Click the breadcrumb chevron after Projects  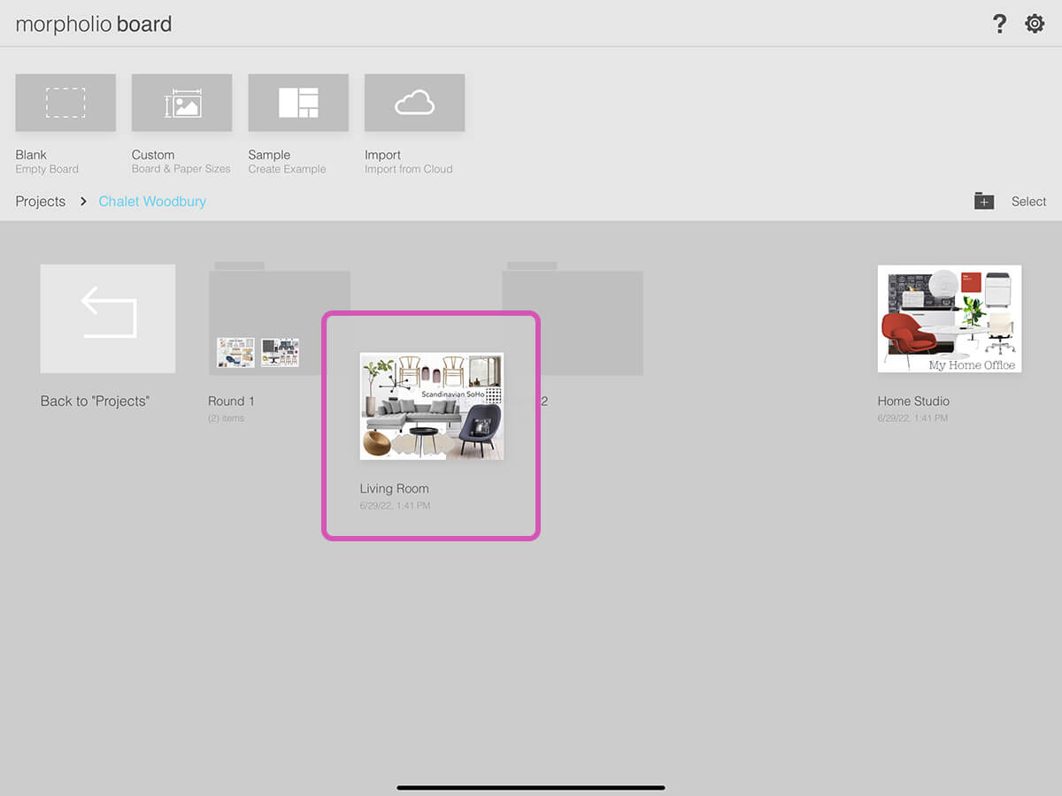(83, 202)
